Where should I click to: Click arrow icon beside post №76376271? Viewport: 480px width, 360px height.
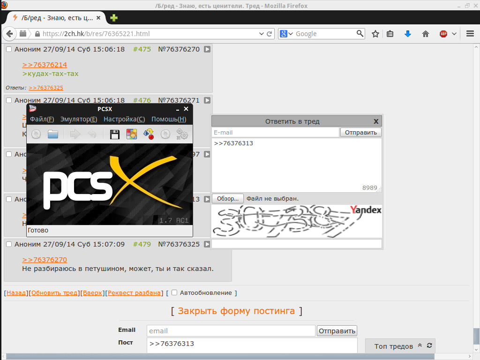[x=207, y=100]
